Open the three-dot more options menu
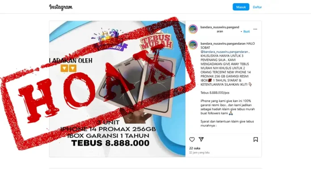The image size is (311, 175). click(x=255, y=29)
